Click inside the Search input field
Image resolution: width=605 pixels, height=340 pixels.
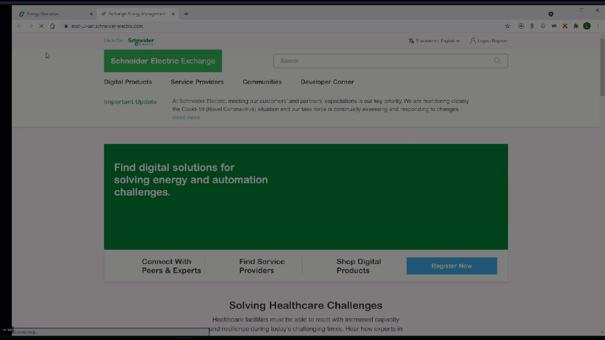(390, 61)
